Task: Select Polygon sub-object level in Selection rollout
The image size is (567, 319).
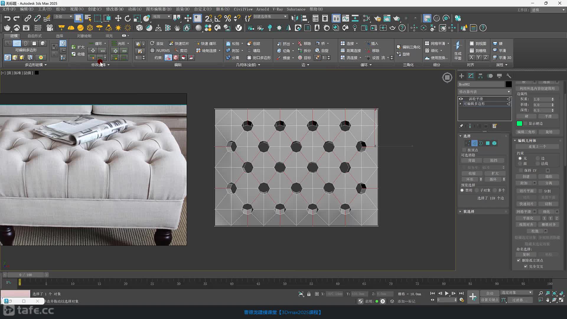Action: tap(488, 143)
